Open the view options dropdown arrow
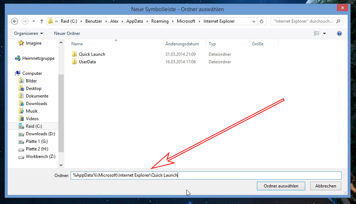This screenshot has height=204, width=356. coord(324,33)
